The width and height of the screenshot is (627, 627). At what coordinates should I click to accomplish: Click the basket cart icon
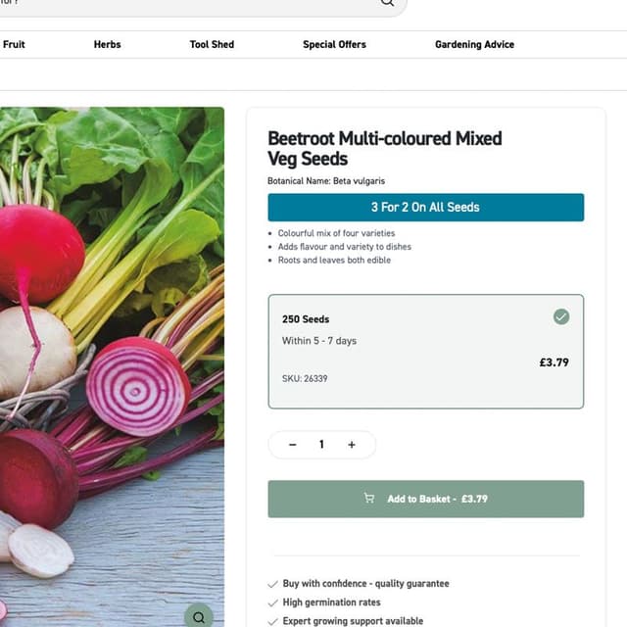[x=369, y=499]
